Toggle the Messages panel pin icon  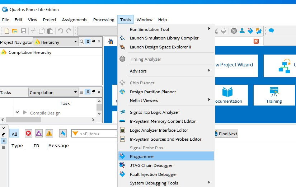point(4,141)
